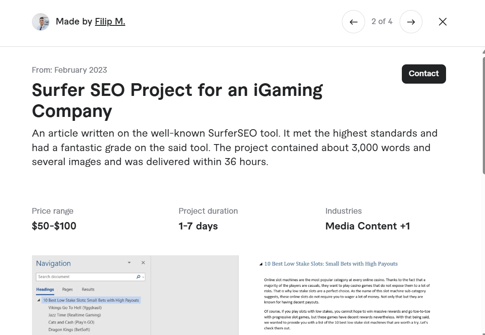The width and height of the screenshot is (485, 335).
Task: Close the Navigation pane with its X icon
Action: pyautogui.click(x=143, y=262)
